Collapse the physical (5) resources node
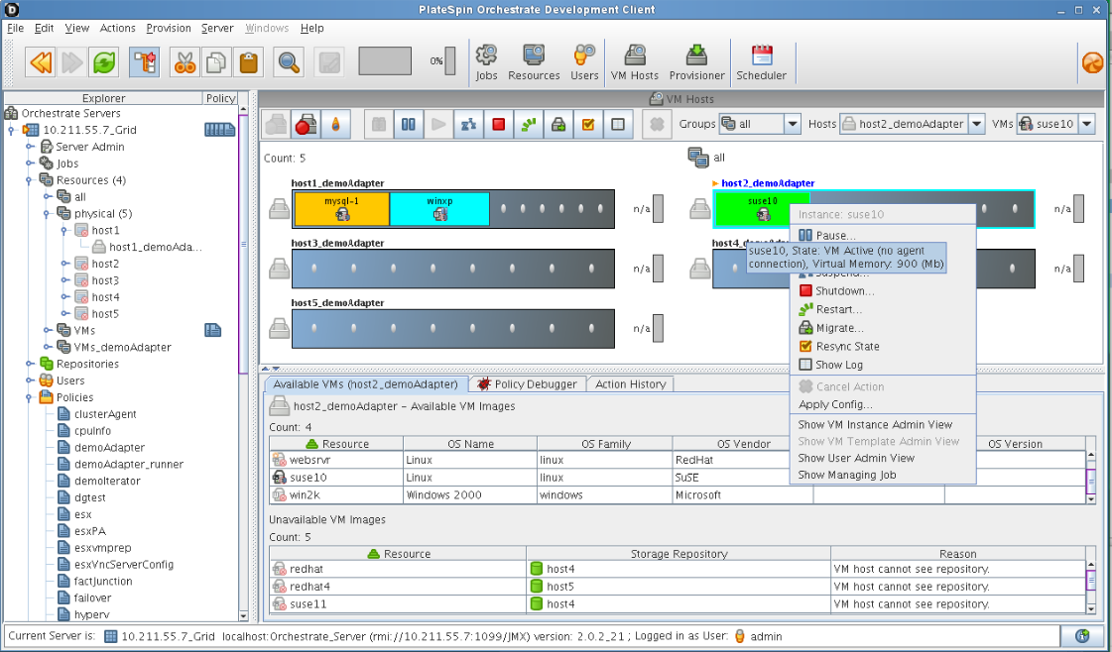The image size is (1112, 652). 47,213
